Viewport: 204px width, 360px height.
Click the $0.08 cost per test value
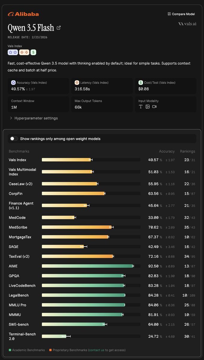[144, 89]
